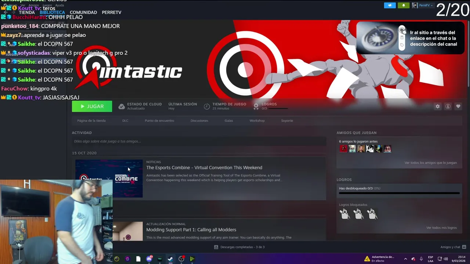
Task: Open the Steam announcements megaphone button
Action: [x=390, y=5]
